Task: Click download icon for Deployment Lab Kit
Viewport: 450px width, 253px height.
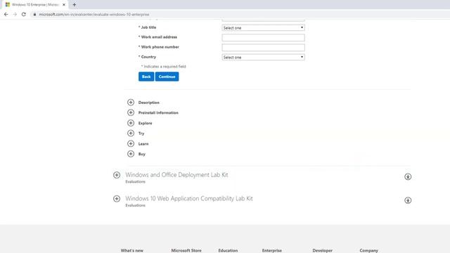Action: click(x=408, y=176)
